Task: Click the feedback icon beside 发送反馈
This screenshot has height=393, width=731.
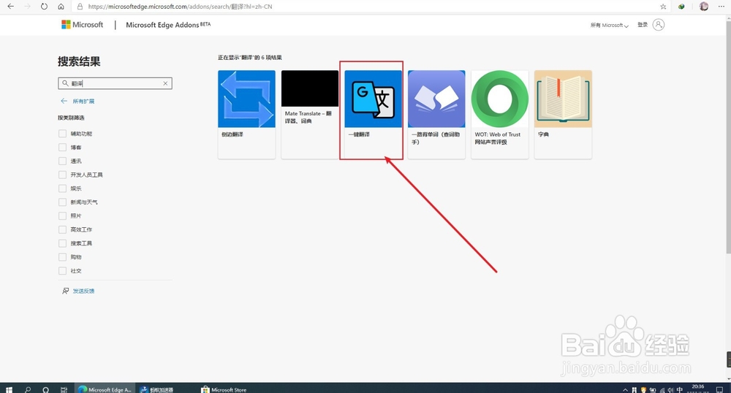Action: click(65, 291)
